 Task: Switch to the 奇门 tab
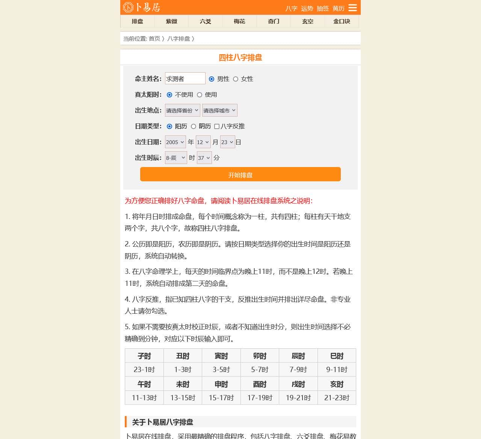(274, 21)
